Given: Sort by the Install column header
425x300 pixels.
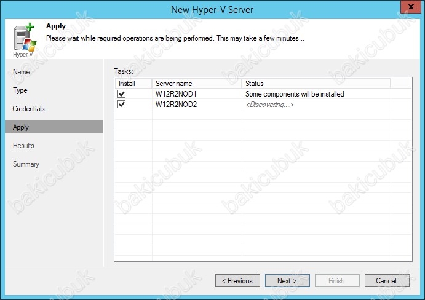Looking at the screenshot, I should coord(133,84).
